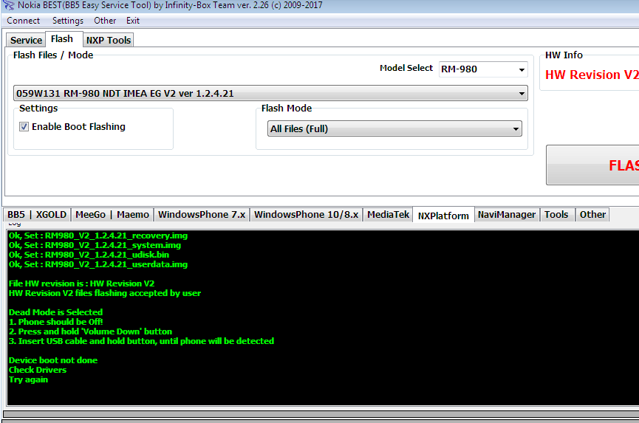Click log line 'files flashing accepted by user'
The height and width of the screenshot is (423, 639).
click(105, 293)
